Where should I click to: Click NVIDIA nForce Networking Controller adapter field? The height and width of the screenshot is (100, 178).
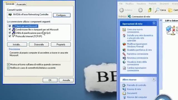[29, 15]
